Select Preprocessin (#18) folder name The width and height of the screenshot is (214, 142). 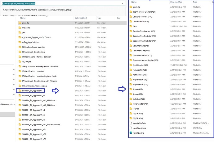pos(140,84)
